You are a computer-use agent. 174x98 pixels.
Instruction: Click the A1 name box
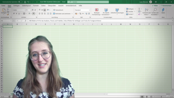6,21
